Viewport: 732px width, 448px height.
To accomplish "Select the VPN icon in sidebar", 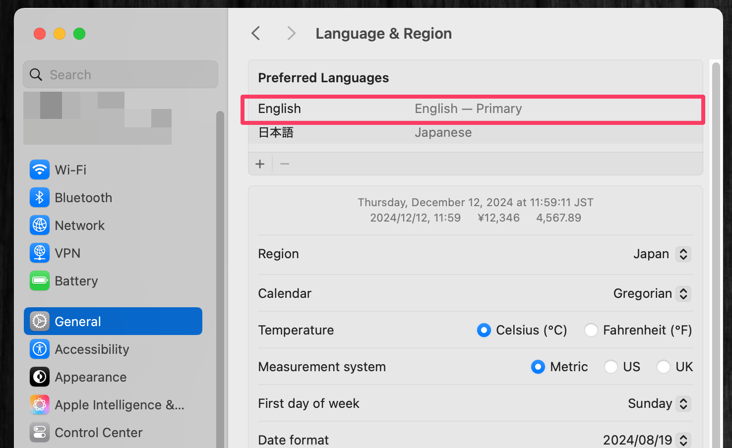I will (40, 253).
